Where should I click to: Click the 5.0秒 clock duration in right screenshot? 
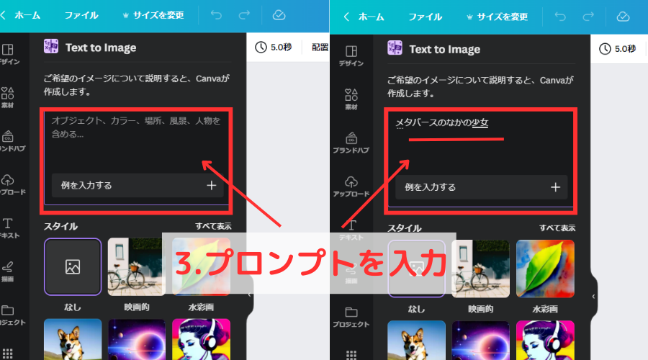pyautogui.click(x=618, y=49)
